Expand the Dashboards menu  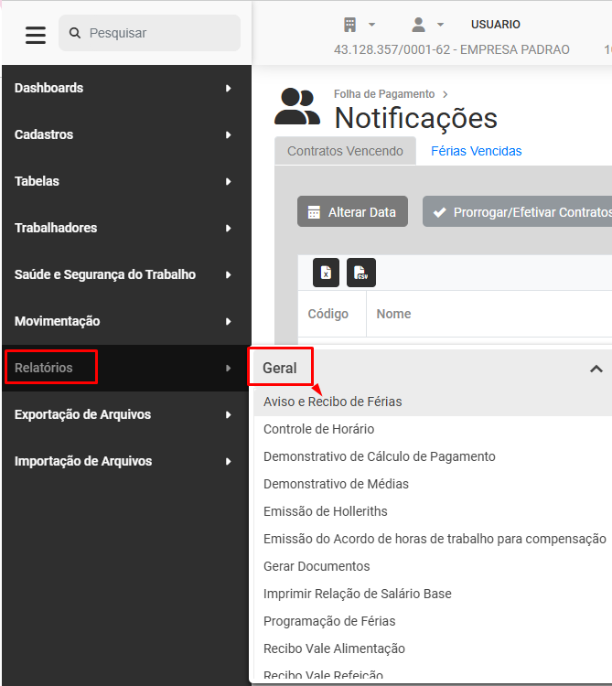(x=126, y=88)
